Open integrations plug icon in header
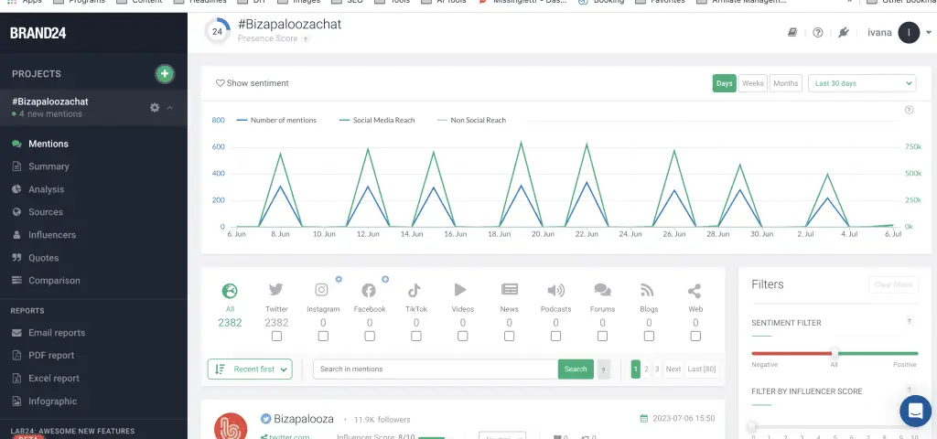Image resolution: width=937 pixels, height=439 pixels. tap(843, 32)
